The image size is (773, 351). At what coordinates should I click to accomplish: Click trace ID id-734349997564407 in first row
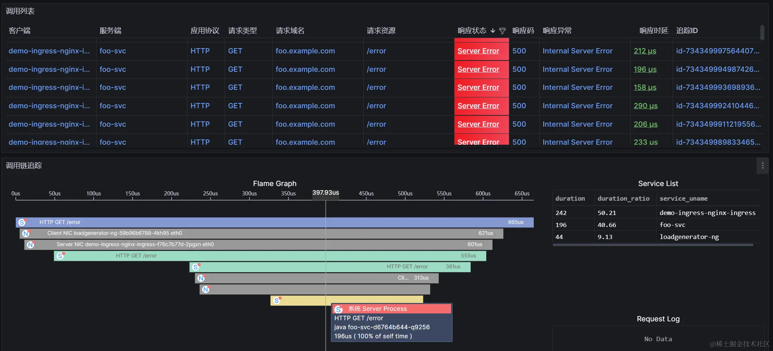[719, 51]
